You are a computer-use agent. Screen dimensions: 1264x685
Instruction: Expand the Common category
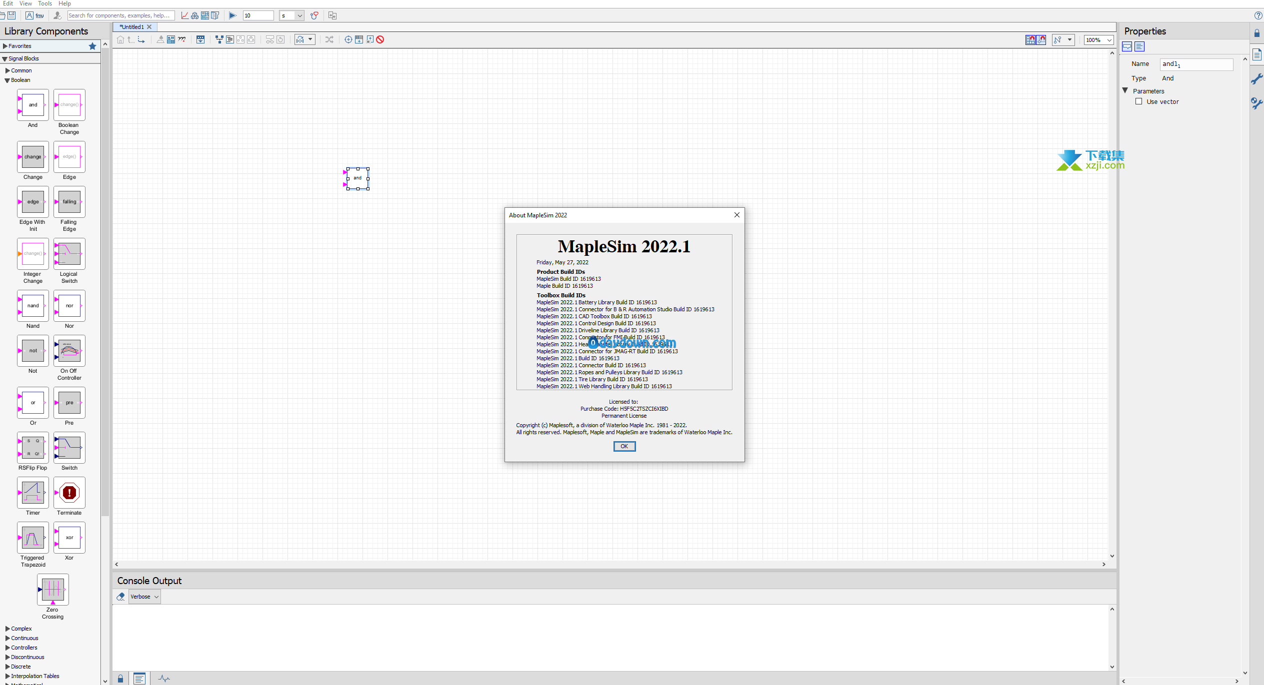tap(7, 70)
